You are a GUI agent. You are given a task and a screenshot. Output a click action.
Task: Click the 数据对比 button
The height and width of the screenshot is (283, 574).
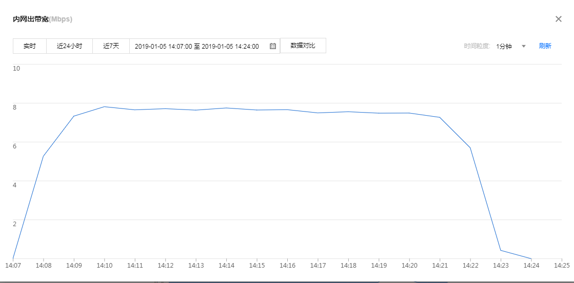click(303, 46)
